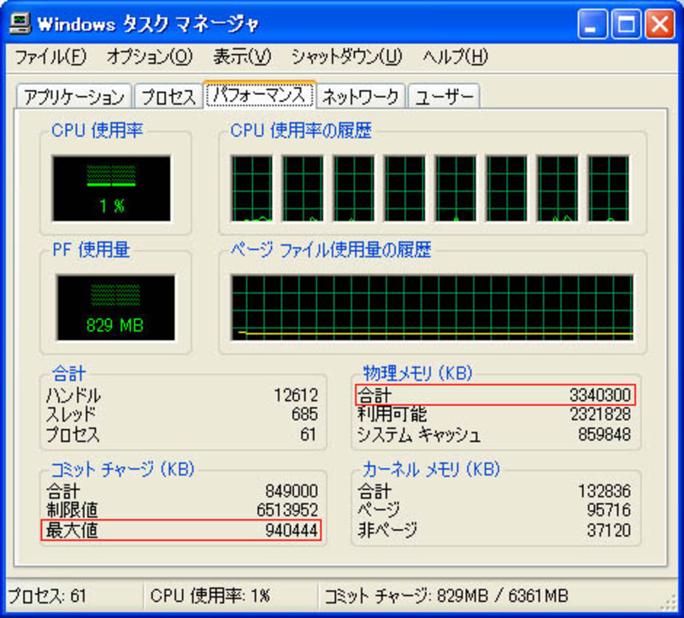
Task: Click the page file usage history graph
Action: [432, 308]
